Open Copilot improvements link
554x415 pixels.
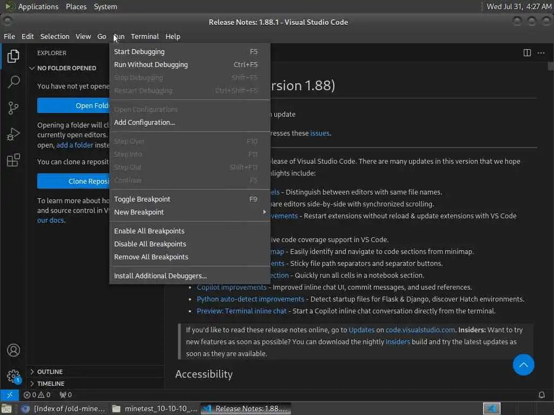point(232,287)
